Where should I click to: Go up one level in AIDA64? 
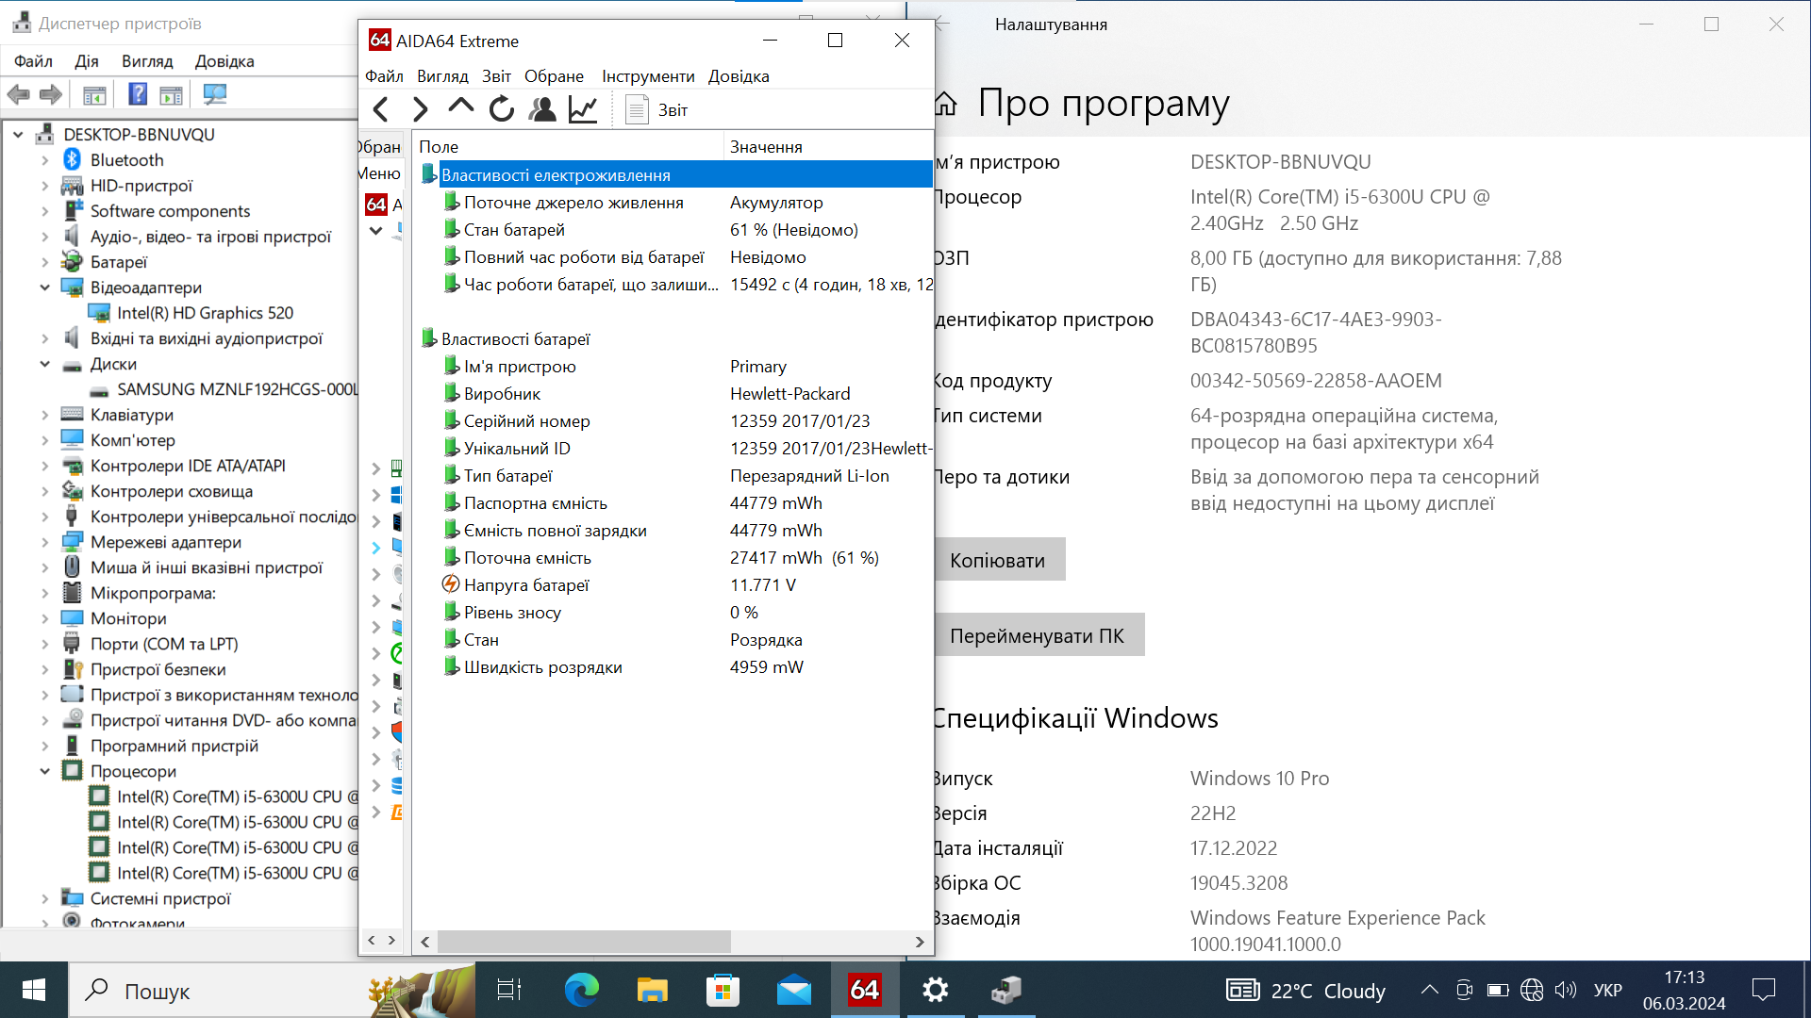click(461, 107)
